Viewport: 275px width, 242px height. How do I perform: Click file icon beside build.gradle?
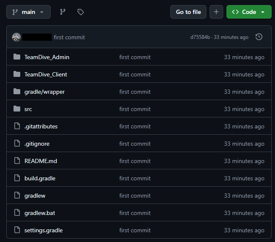[17, 178]
